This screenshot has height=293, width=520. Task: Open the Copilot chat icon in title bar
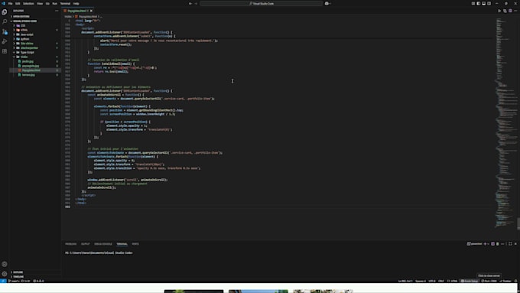click(327, 3)
